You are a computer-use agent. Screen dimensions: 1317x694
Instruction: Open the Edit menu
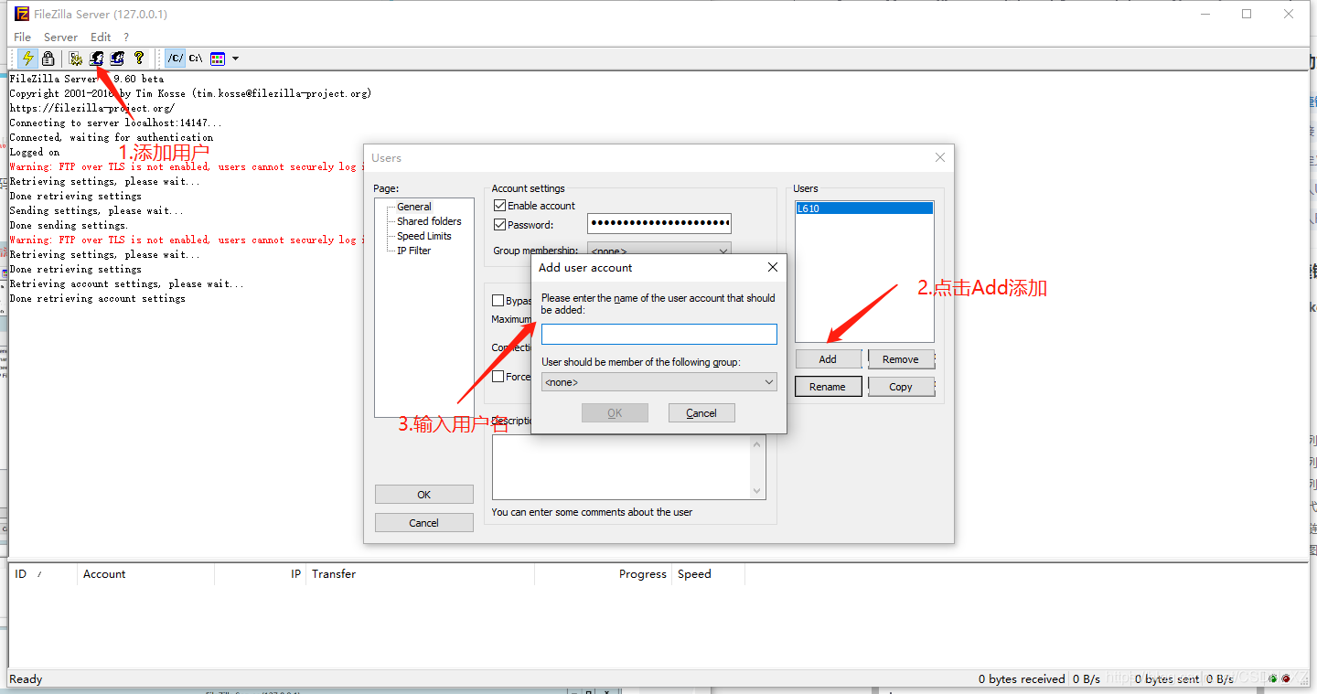click(101, 37)
